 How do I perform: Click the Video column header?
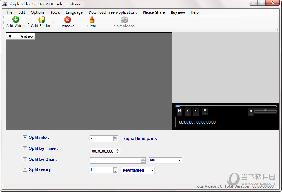point(26,36)
